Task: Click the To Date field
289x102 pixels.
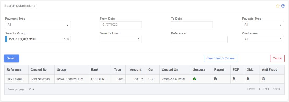Action: click(x=192, y=24)
